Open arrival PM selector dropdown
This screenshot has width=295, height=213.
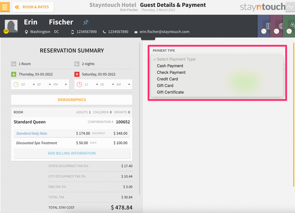point(60,84)
